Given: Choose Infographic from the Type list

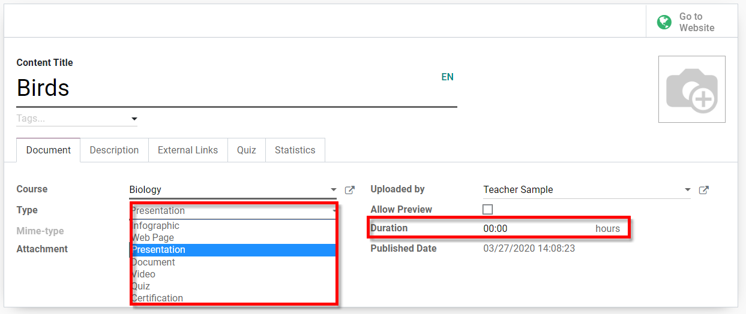Looking at the screenshot, I should (x=156, y=226).
